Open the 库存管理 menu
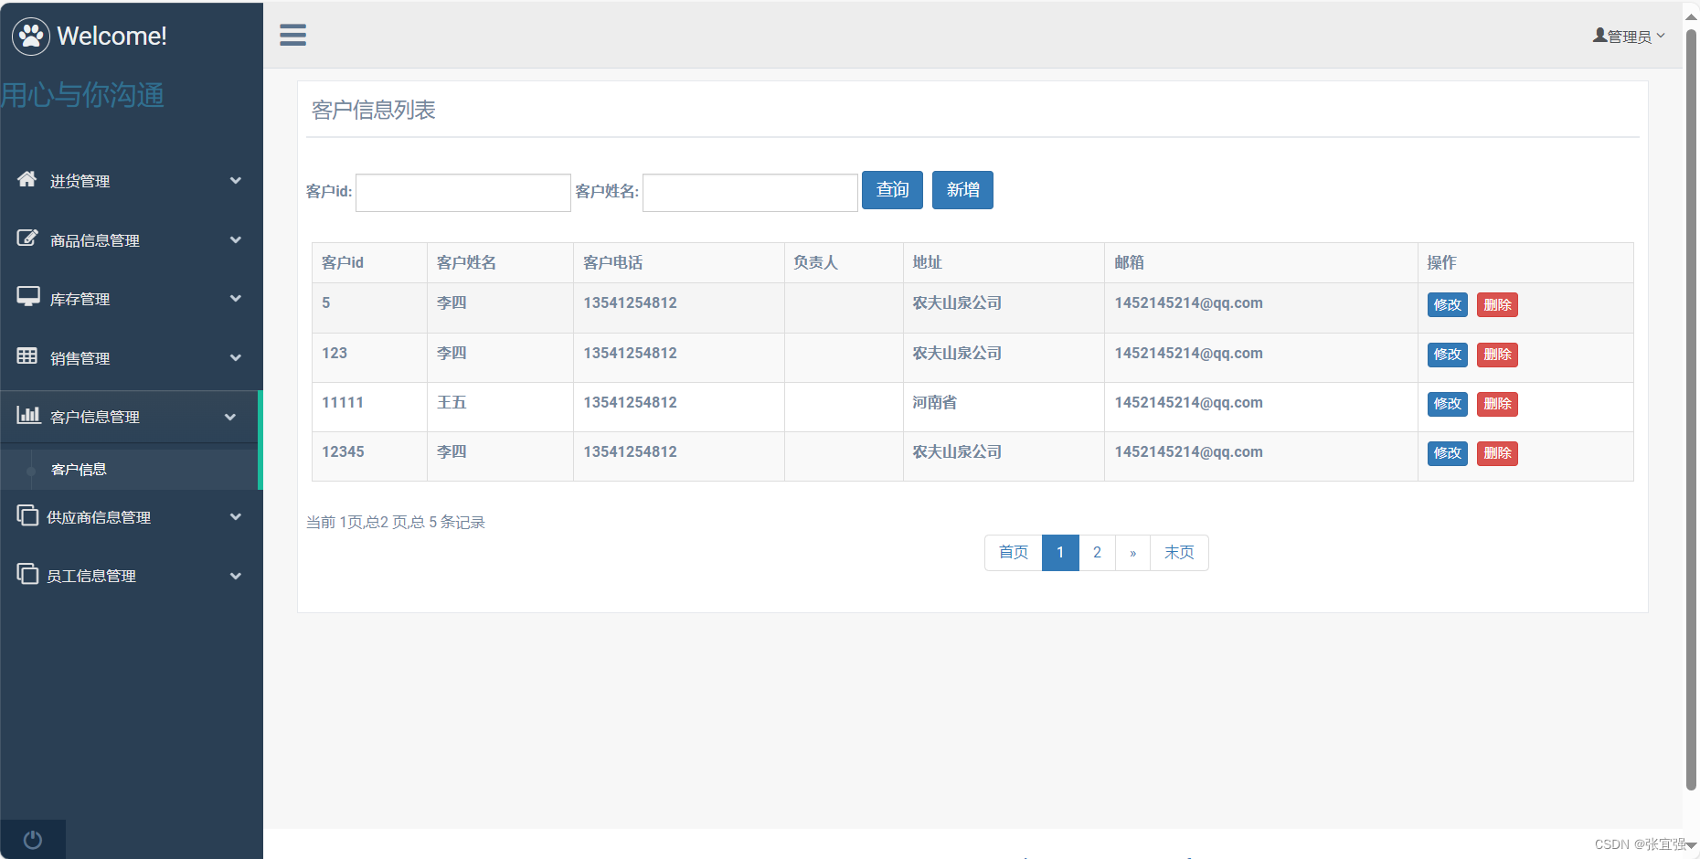This screenshot has width=1700, height=859. [130, 299]
